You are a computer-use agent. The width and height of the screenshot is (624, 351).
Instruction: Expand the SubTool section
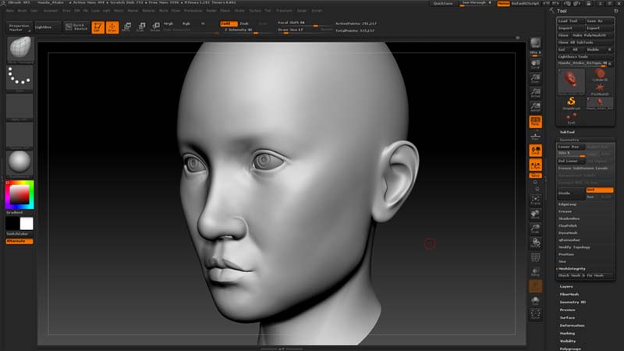pos(568,132)
